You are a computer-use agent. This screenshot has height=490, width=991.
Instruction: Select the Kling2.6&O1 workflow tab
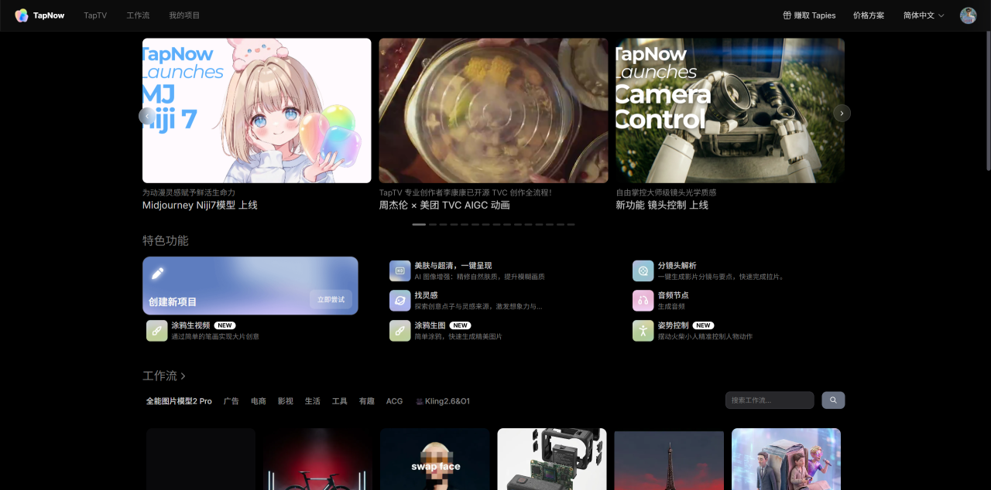tap(443, 401)
